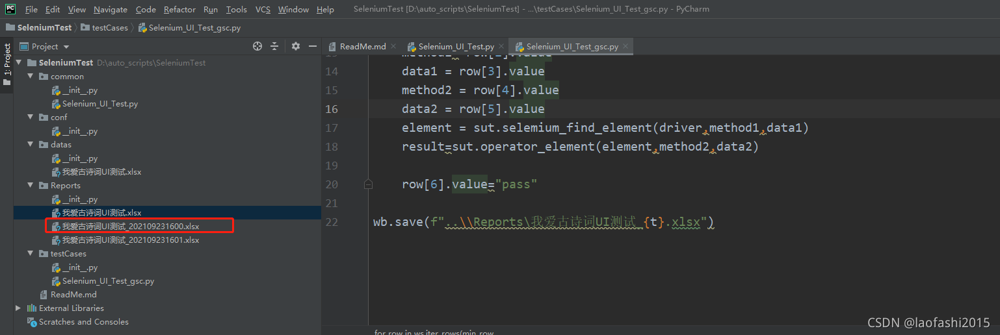Select Selenium_UI_Test.py in project tree
The height and width of the screenshot is (335, 1000).
(100, 104)
